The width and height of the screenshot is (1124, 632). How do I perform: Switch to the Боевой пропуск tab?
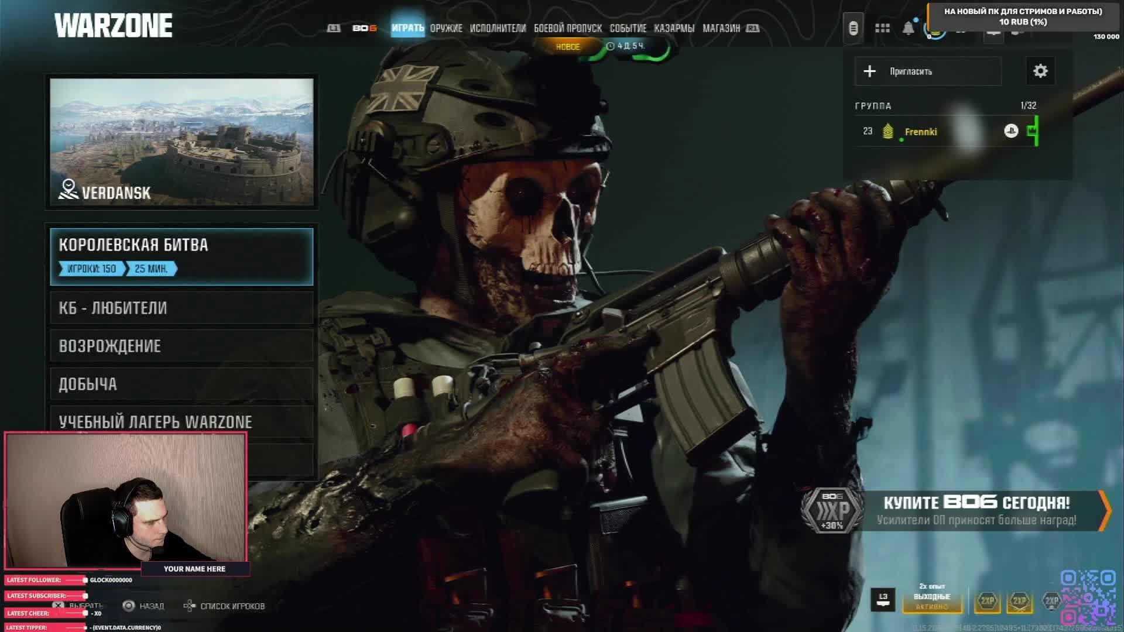pyautogui.click(x=567, y=28)
